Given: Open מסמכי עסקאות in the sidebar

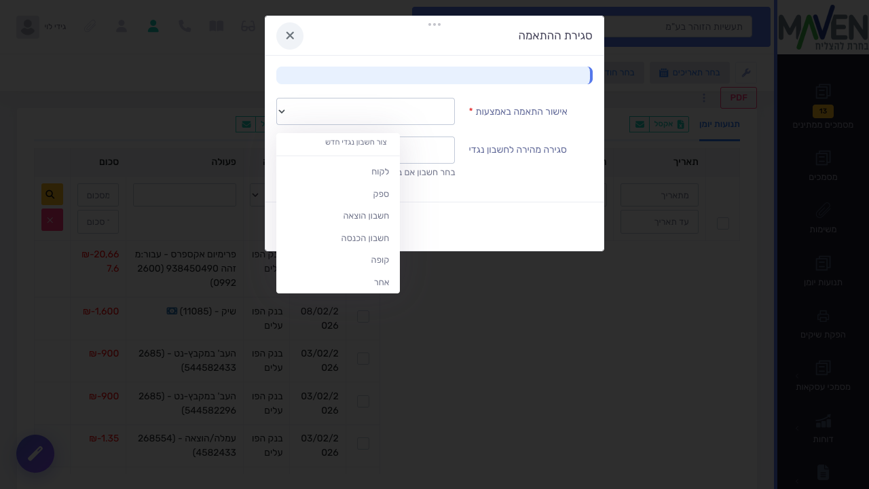Looking at the screenshot, I should coord(823,375).
